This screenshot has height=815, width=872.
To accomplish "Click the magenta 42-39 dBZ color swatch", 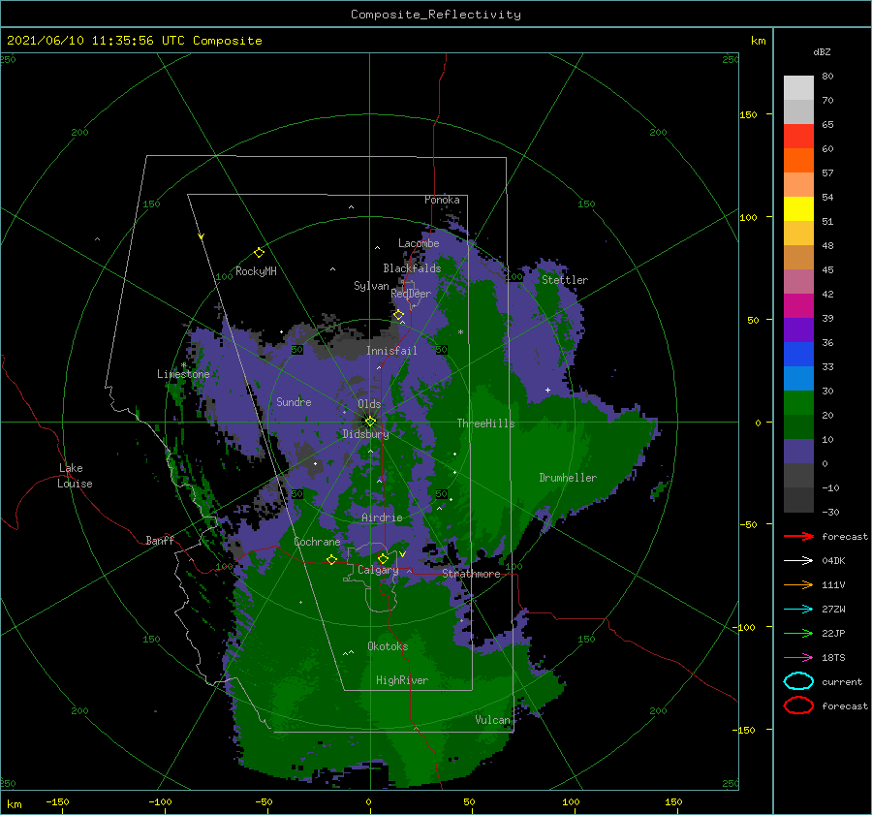I will tap(798, 305).
